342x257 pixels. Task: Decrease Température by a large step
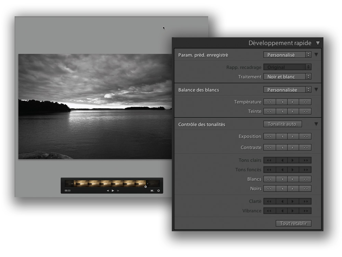[269, 102]
